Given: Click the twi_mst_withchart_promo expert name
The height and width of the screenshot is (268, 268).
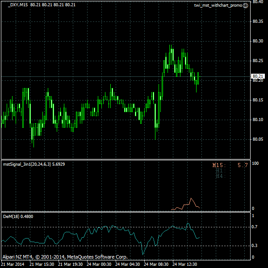Looking at the screenshot, I should click(218, 5).
